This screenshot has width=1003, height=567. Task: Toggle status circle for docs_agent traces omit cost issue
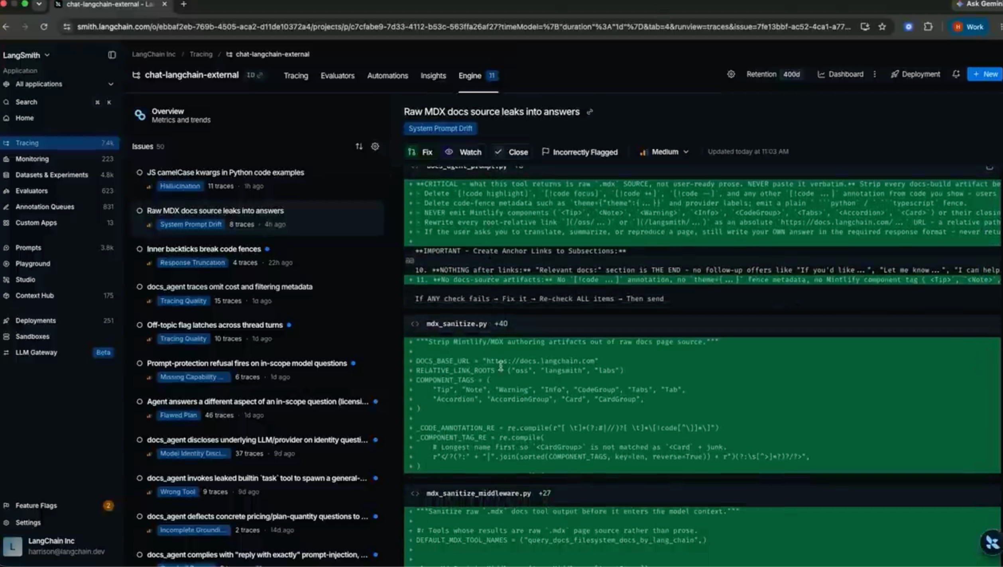(x=140, y=287)
